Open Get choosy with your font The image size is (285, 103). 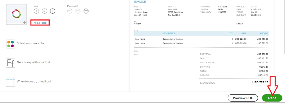[33, 62]
